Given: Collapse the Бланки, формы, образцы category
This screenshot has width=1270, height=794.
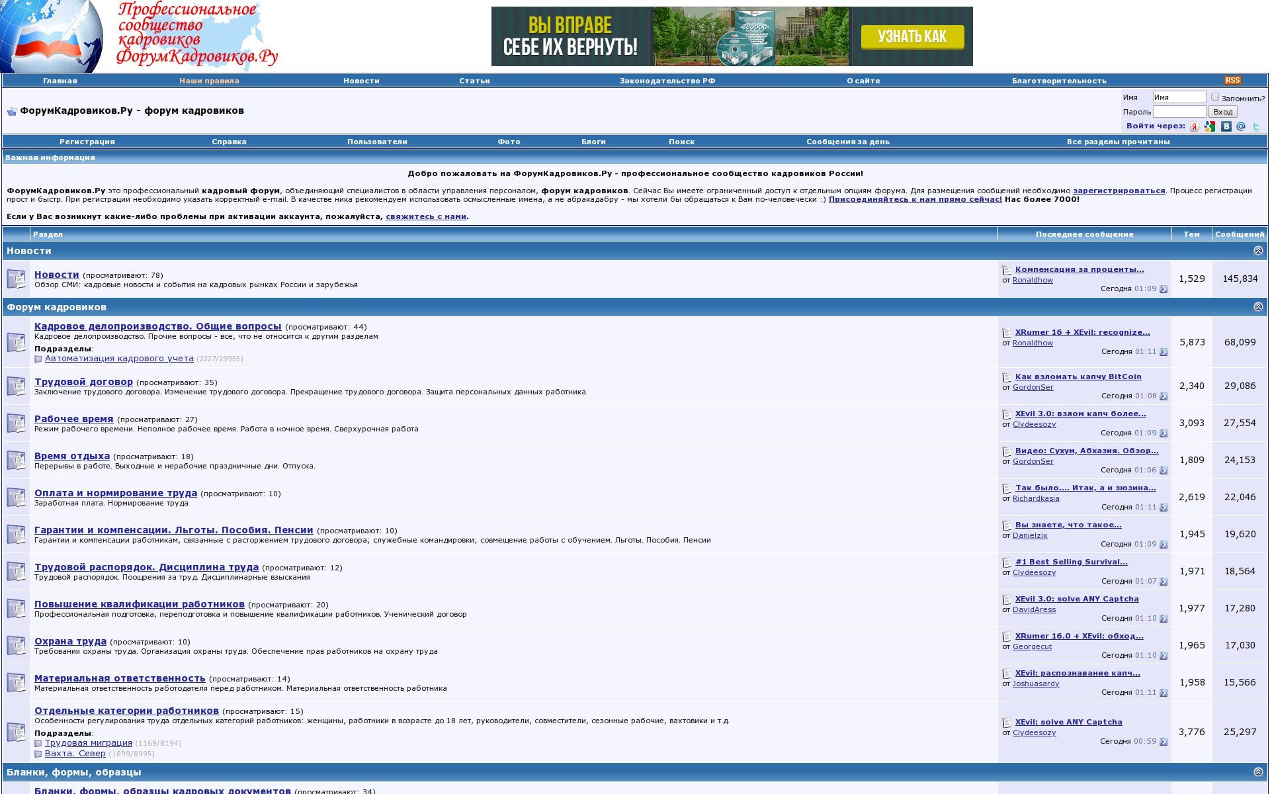Looking at the screenshot, I should click(1258, 772).
